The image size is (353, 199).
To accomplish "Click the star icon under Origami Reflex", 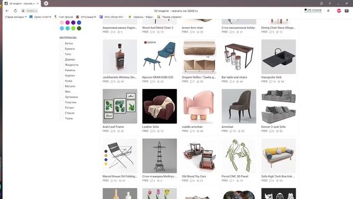I will [198, 81].
